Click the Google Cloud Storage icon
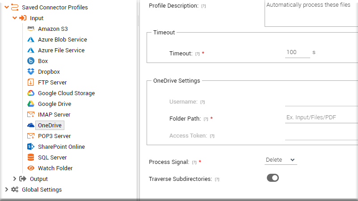This screenshot has width=358, height=201. pyautogui.click(x=31, y=93)
